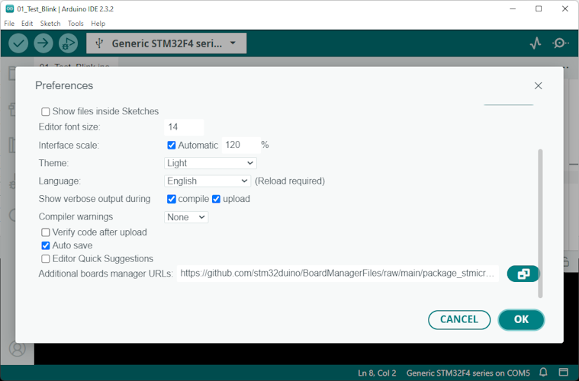The image size is (579, 381).
Task: Click the Upload arrow toolbar button
Action: [43, 43]
